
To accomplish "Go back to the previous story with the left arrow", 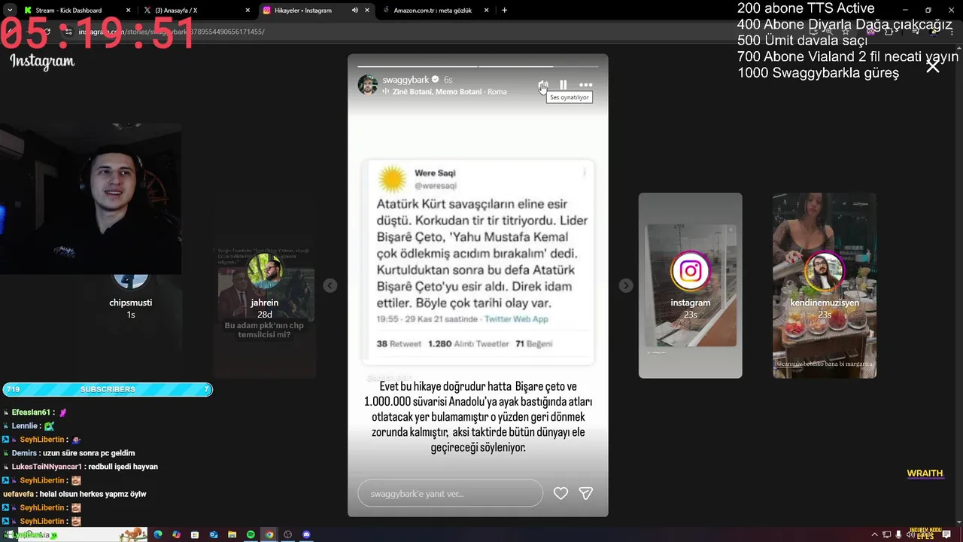I will click(x=330, y=285).
